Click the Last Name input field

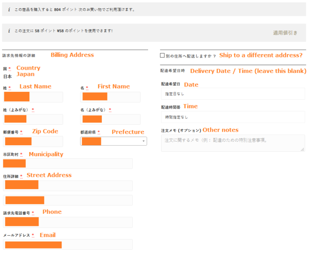pos(33,97)
